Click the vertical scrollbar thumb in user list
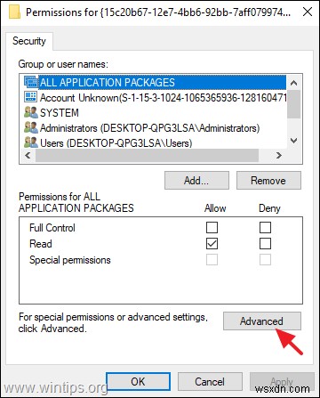Viewport: 320px width, 398px height. [294, 104]
